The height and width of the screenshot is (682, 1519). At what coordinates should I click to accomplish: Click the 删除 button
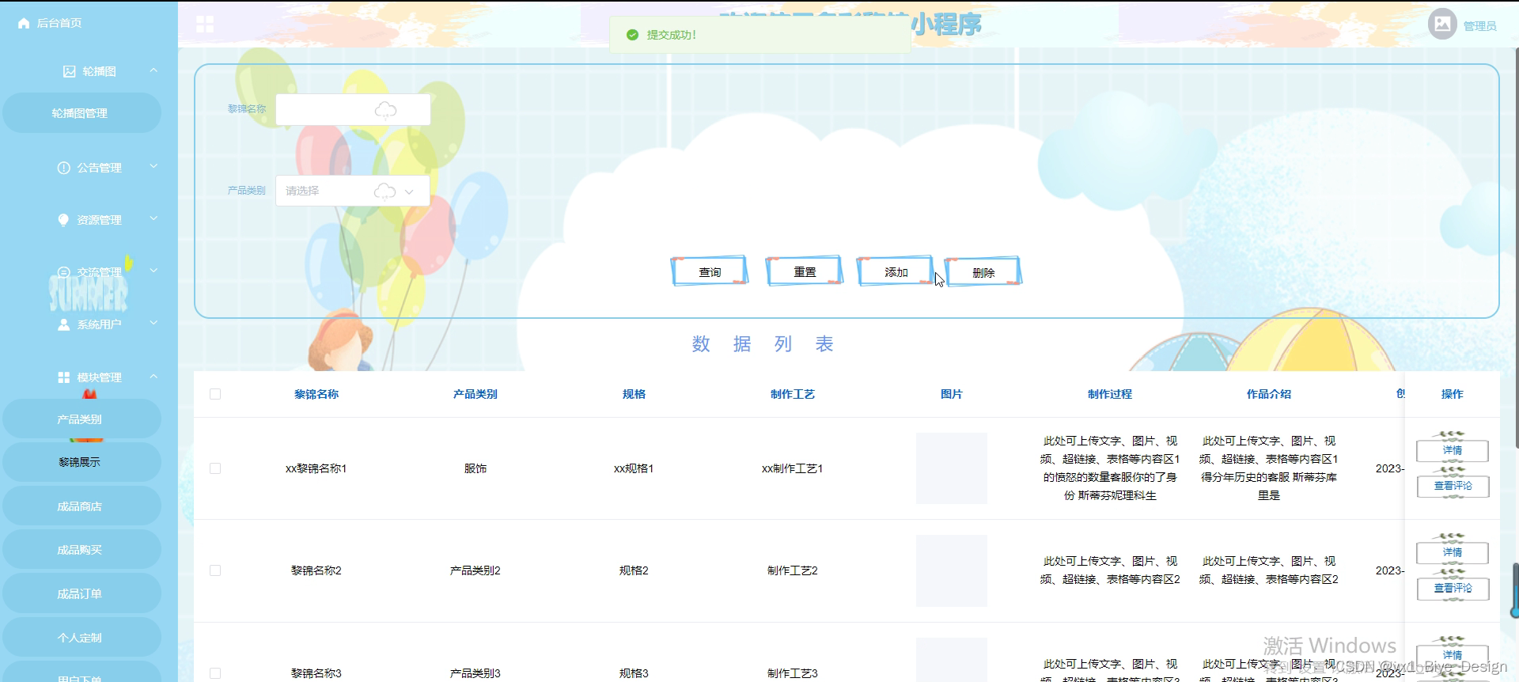pyautogui.click(x=983, y=272)
